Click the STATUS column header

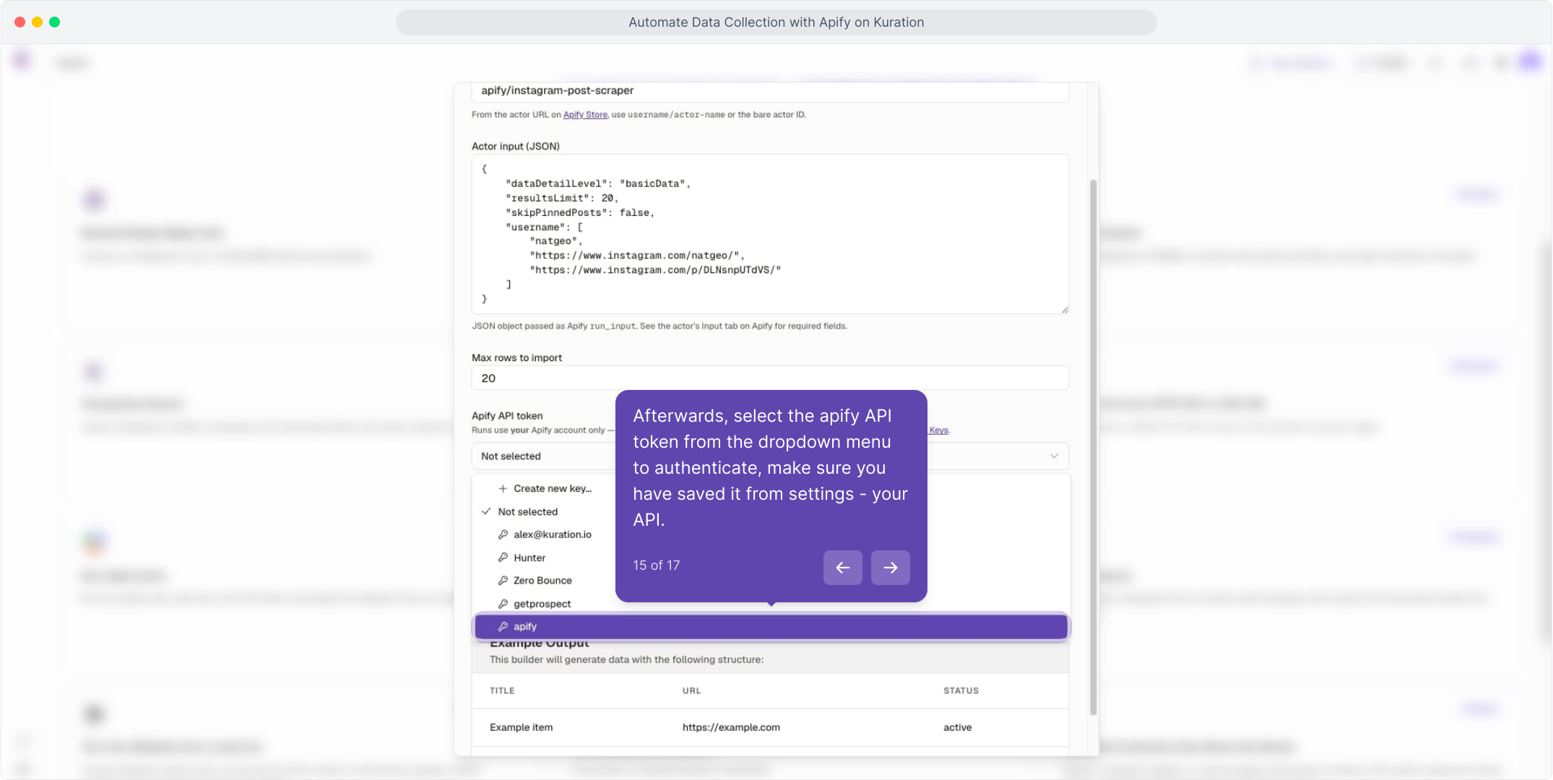pos(961,690)
